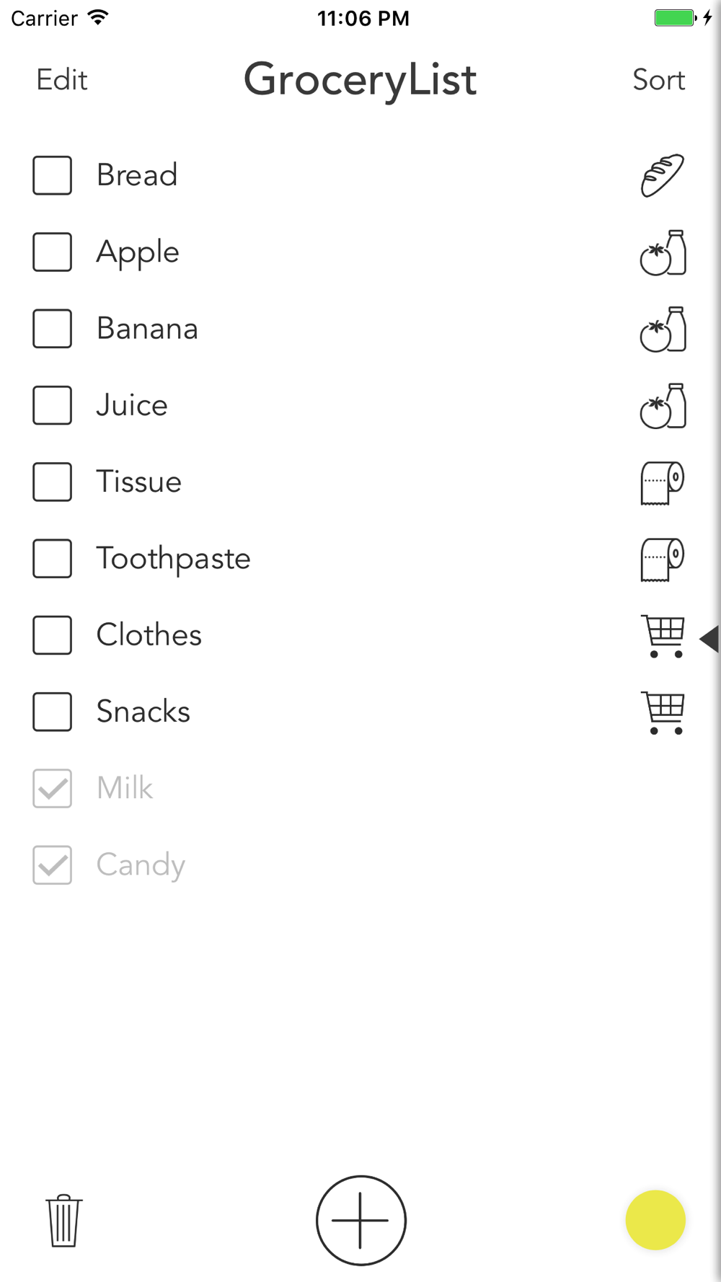Tap the shopping cart icon beside Clothes
Image resolution: width=721 pixels, height=1282 pixels.
tap(663, 636)
